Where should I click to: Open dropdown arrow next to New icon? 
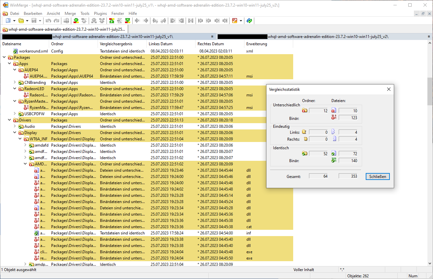tap(14, 21)
